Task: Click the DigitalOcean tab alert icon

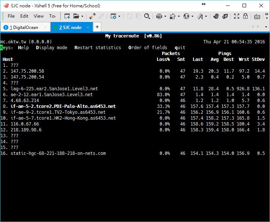Action: pos(6,27)
